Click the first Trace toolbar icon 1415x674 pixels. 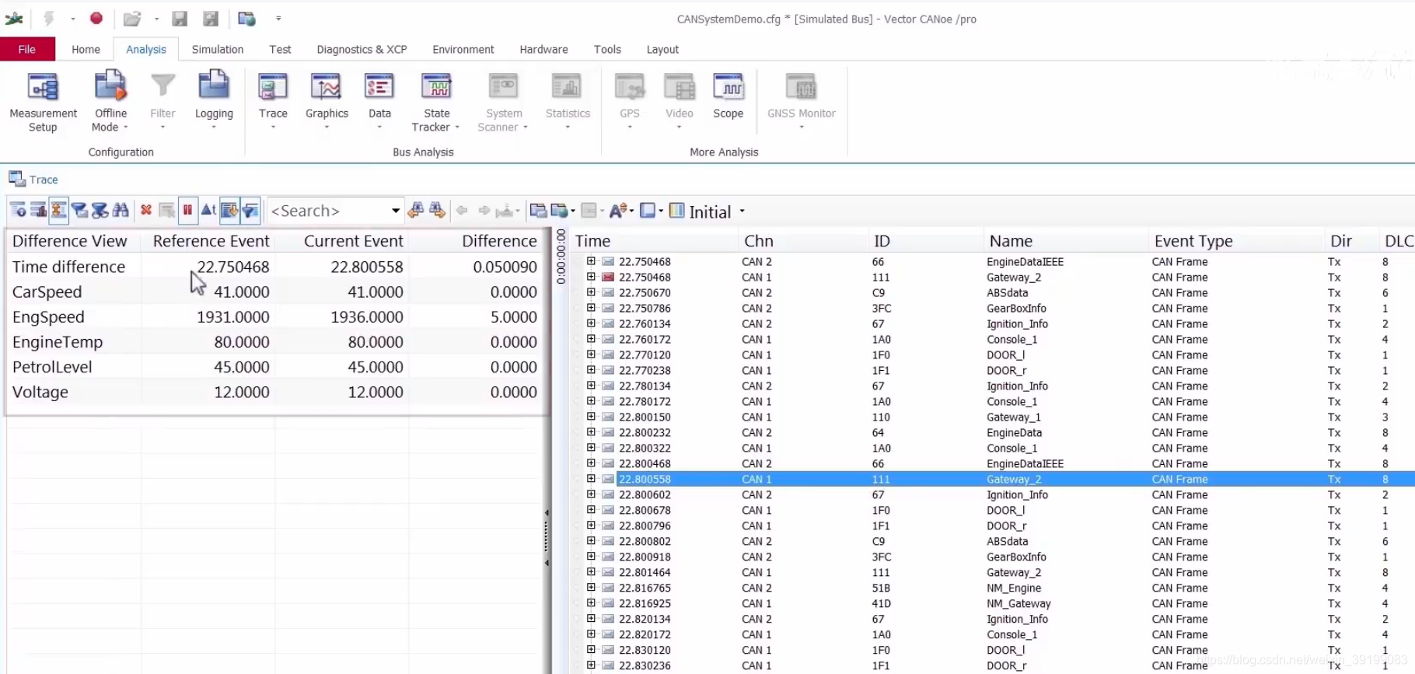[18, 210]
